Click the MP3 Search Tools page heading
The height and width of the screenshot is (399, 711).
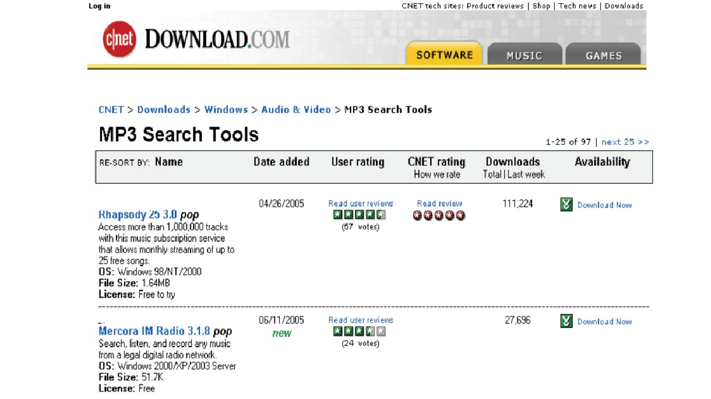(x=179, y=135)
